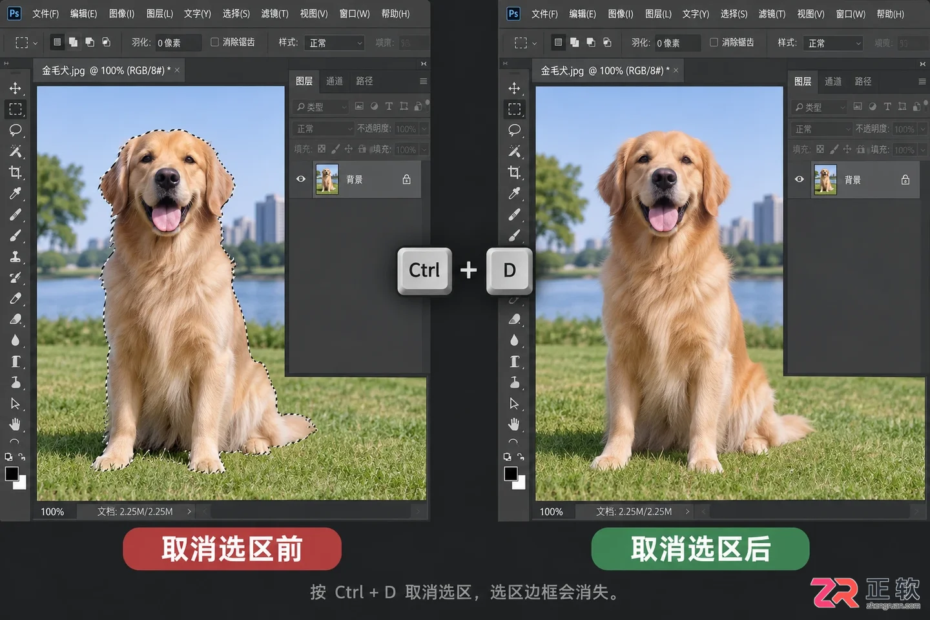The height and width of the screenshot is (620, 930).
Task: Select the Move tool in the 取消选区前 window
Action: tap(15, 88)
